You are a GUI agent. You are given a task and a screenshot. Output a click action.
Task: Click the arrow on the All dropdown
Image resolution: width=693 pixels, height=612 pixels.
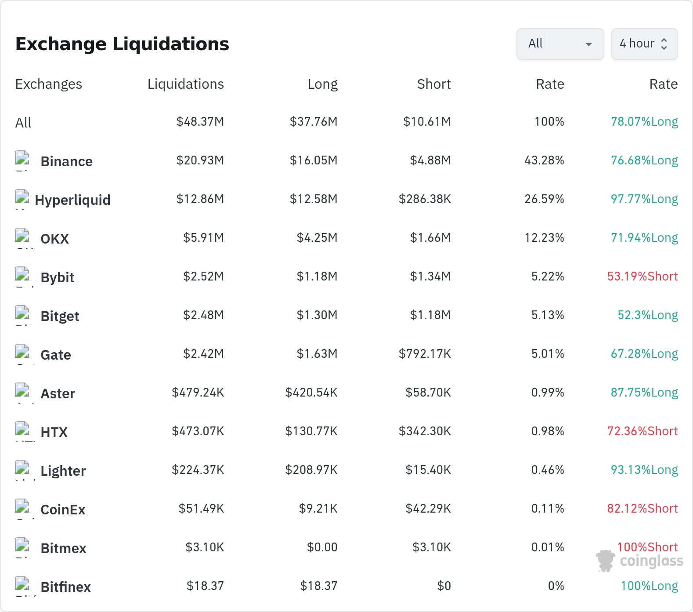(x=589, y=44)
